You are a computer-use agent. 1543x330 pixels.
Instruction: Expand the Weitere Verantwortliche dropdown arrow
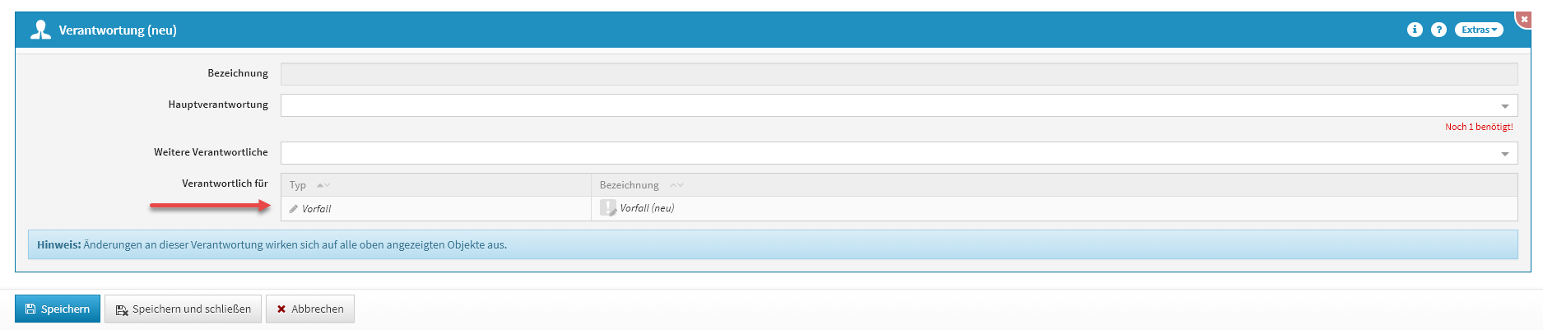tap(1504, 154)
